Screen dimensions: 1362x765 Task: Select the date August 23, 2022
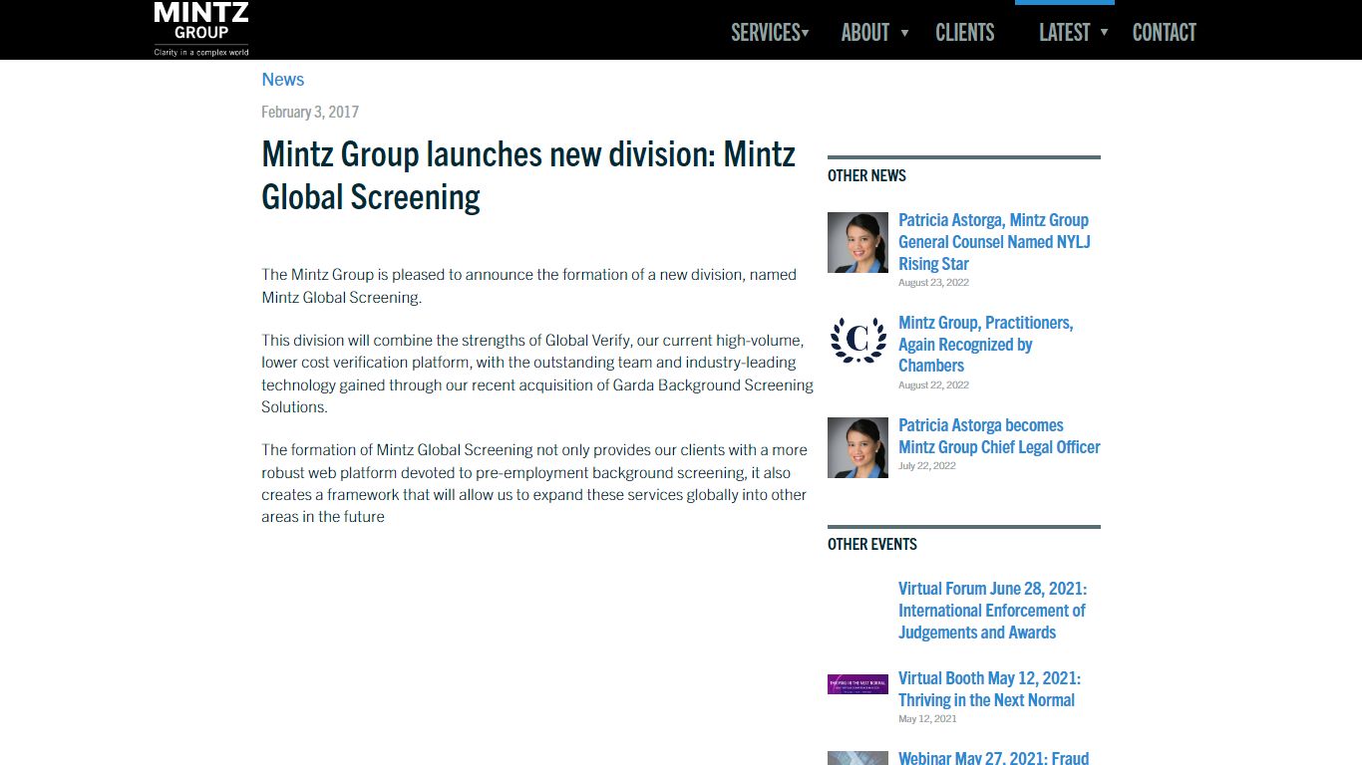[x=933, y=283]
